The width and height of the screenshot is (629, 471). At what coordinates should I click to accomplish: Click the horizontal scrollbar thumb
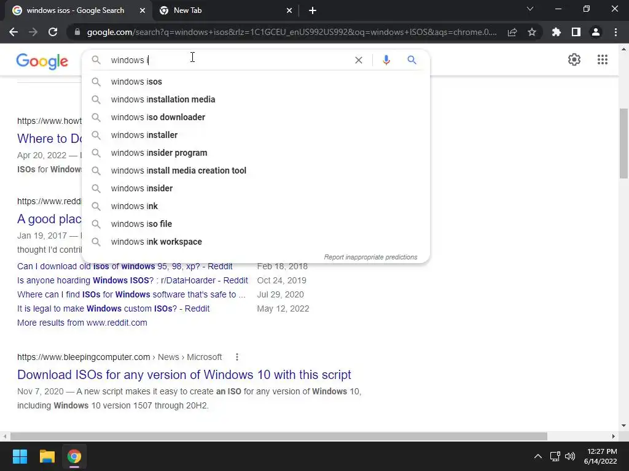click(279, 436)
